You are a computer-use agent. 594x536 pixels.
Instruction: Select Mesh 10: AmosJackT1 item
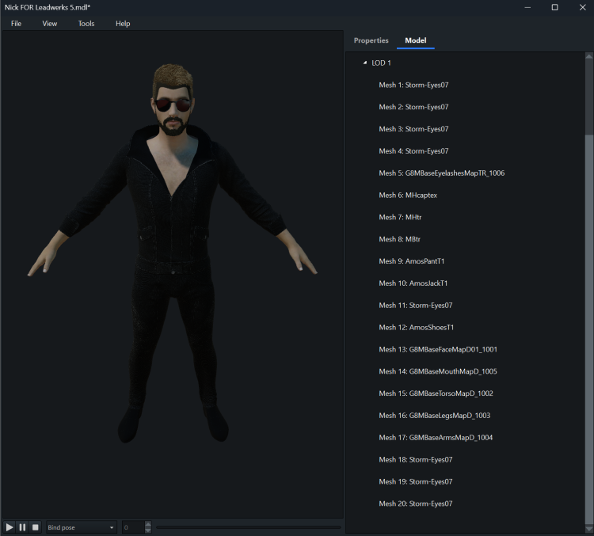(414, 283)
